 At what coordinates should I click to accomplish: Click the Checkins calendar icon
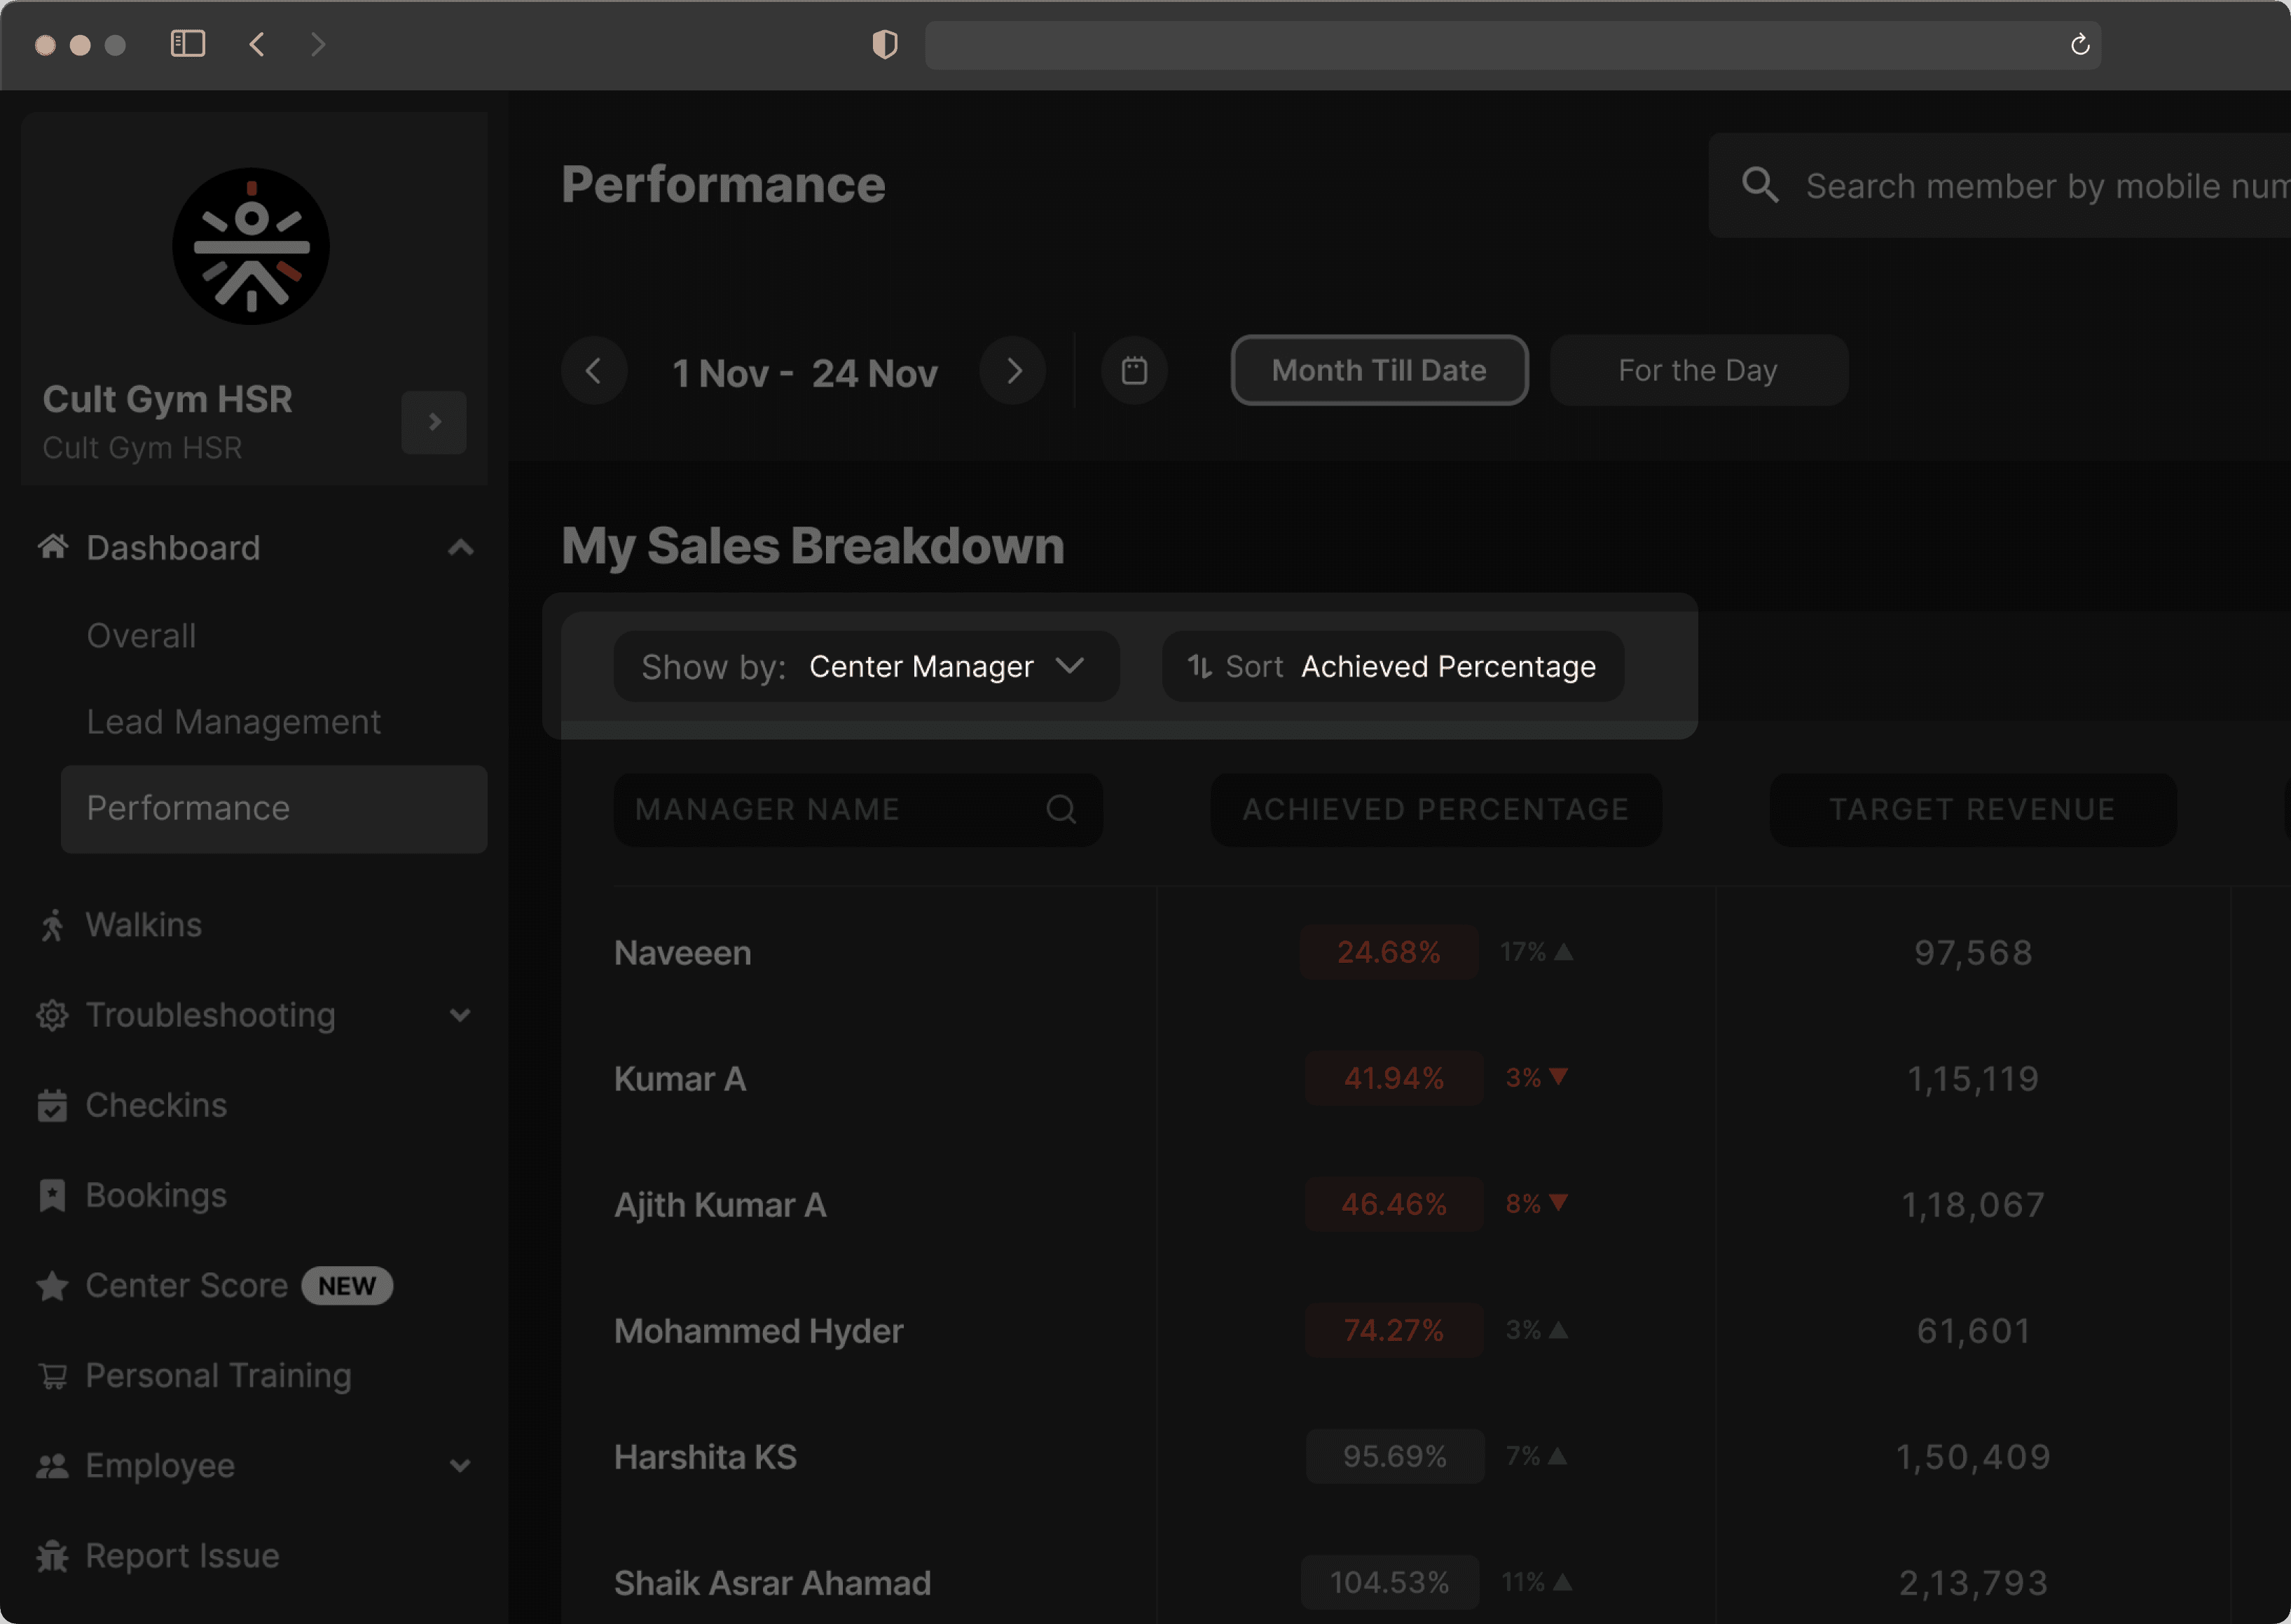coord(52,1105)
